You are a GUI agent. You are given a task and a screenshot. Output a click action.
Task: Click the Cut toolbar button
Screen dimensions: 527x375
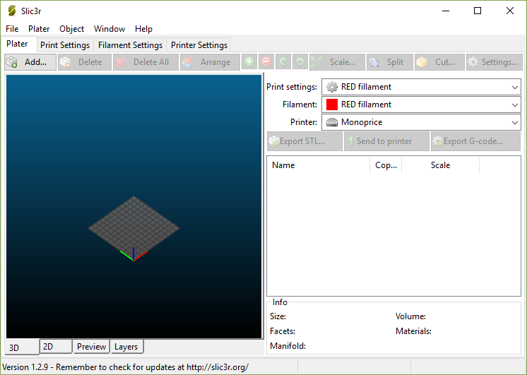(439, 62)
